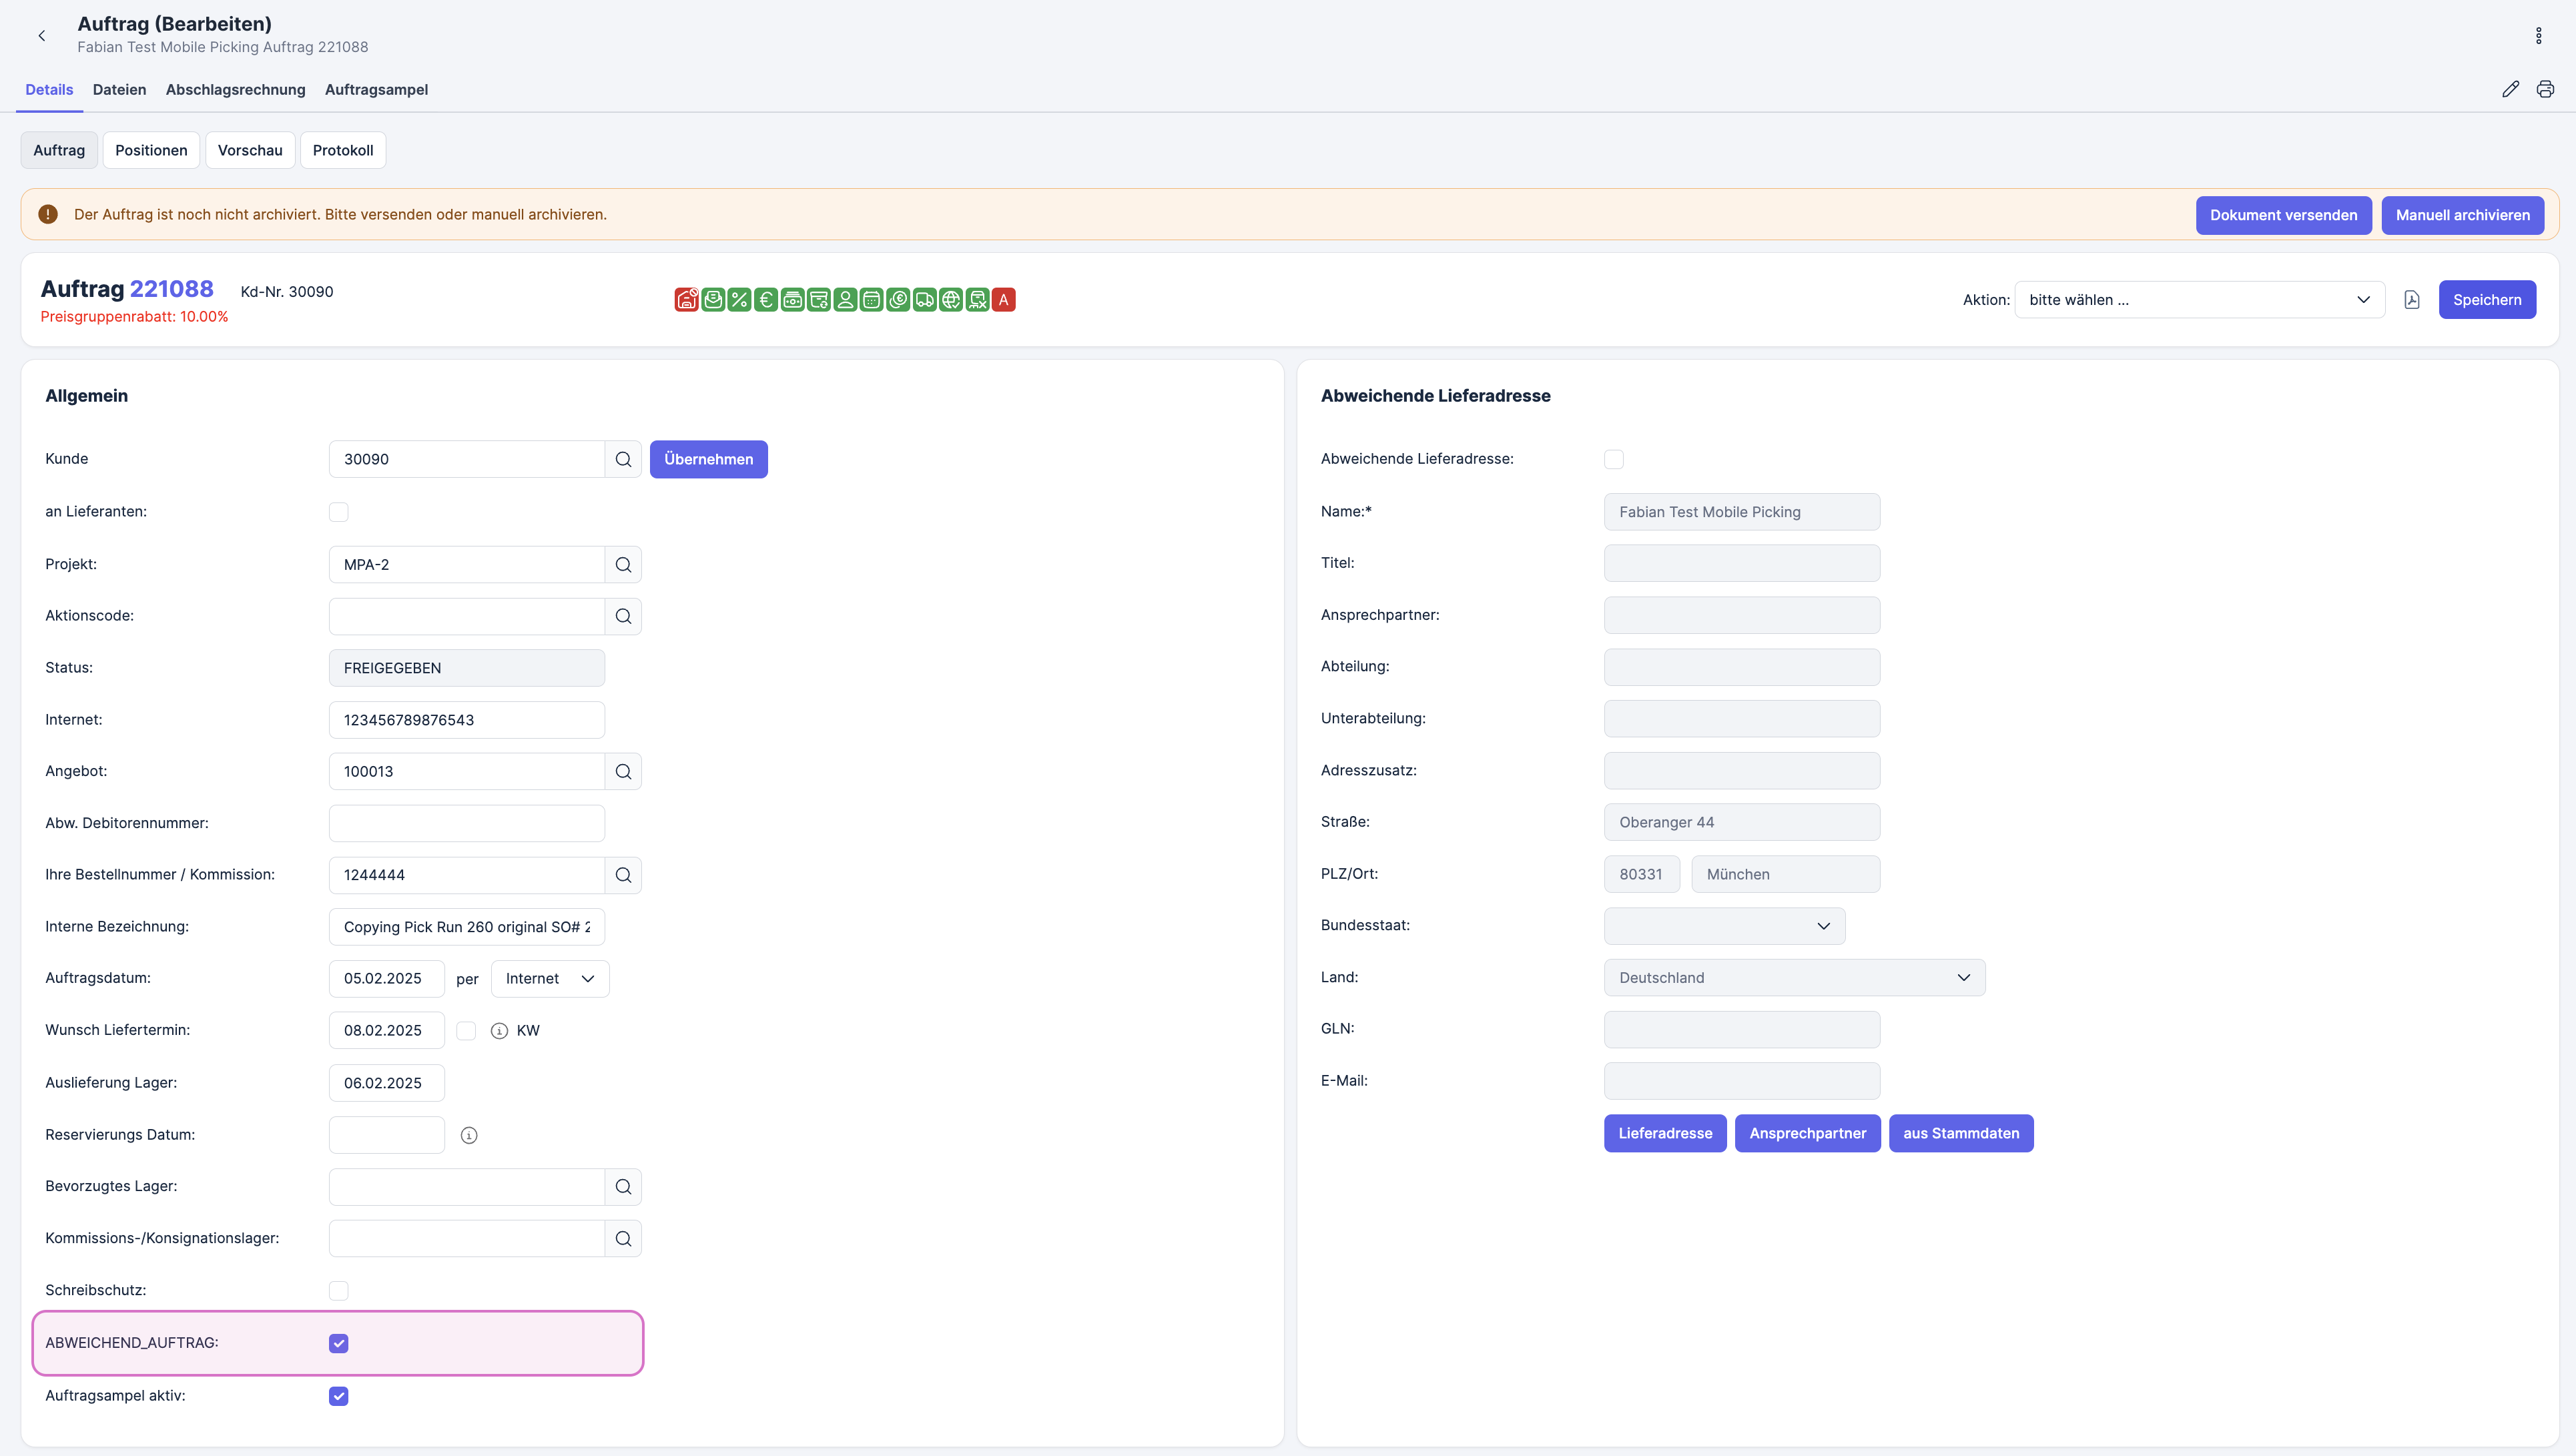
Task: Open the PDF document icon beside Aktion
Action: point(2411,300)
